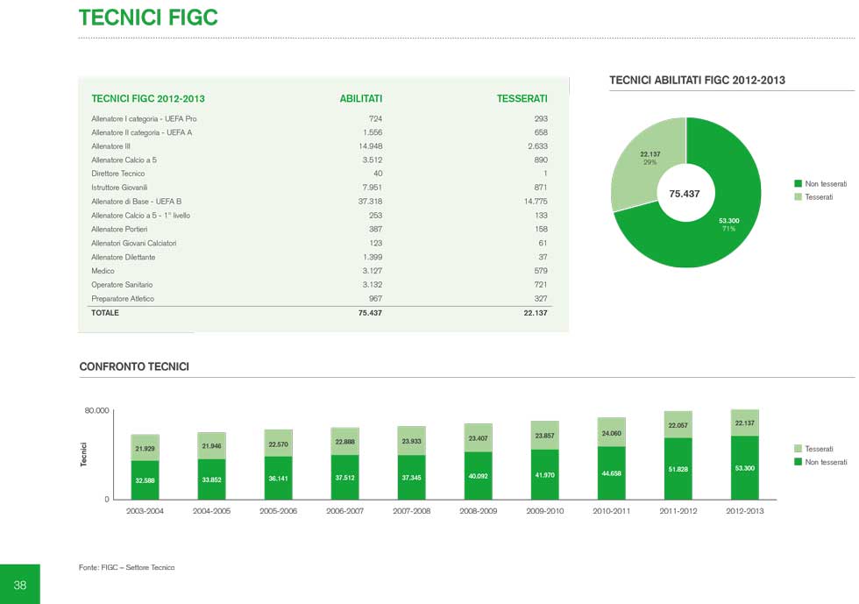The height and width of the screenshot is (604, 859).
Task: Click the TOTALE row label in the table
Action: pos(105,313)
